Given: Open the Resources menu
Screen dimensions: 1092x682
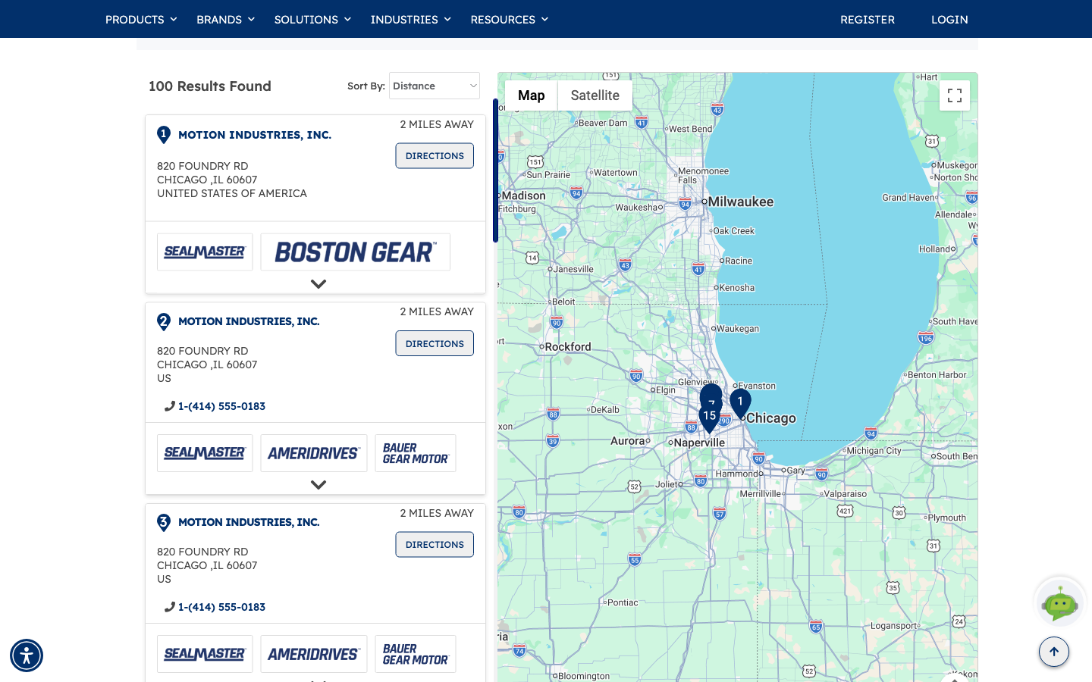Looking at the screenshot, I should pyautogui.click(x=509, y=20).
